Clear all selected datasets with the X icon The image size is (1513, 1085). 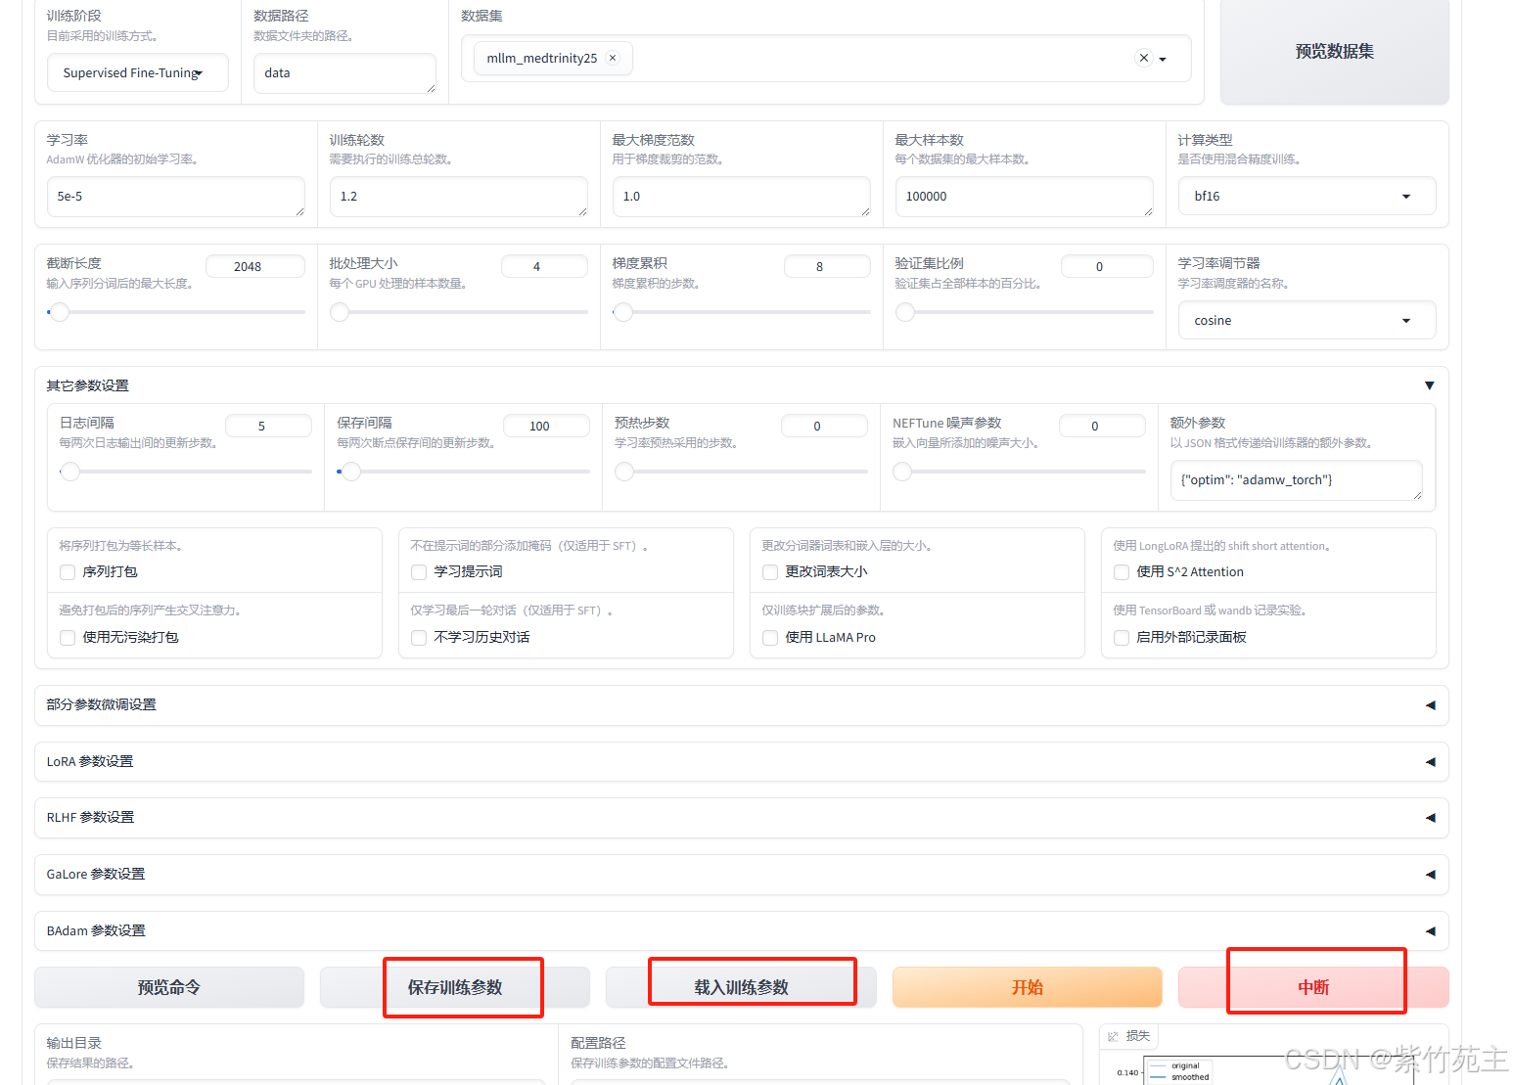[x=1144, y=58]
